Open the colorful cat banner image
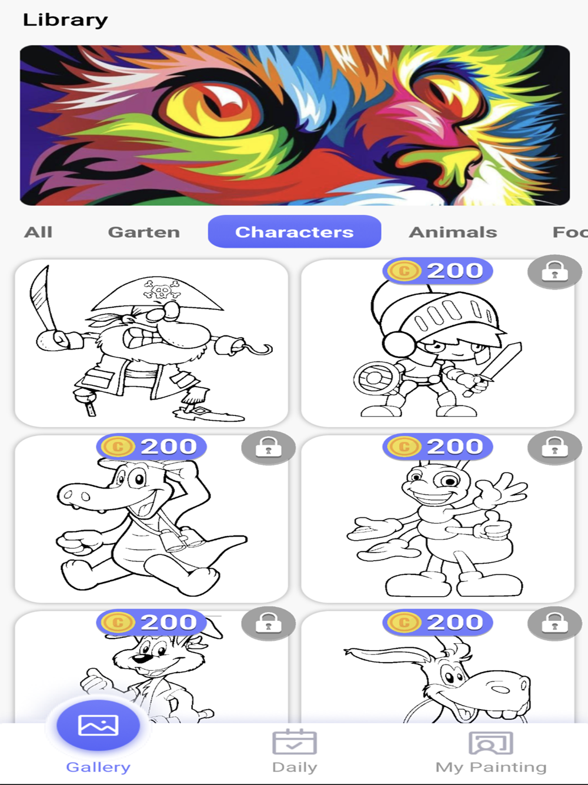The width and height of the screenshot is (588, 785). [295, 125]
